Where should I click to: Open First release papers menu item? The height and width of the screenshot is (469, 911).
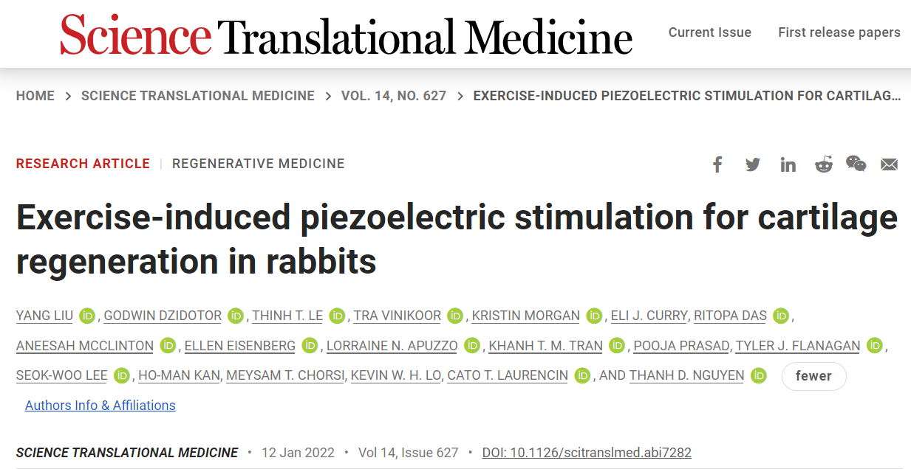pyautogui.click(x=839, y=32)
